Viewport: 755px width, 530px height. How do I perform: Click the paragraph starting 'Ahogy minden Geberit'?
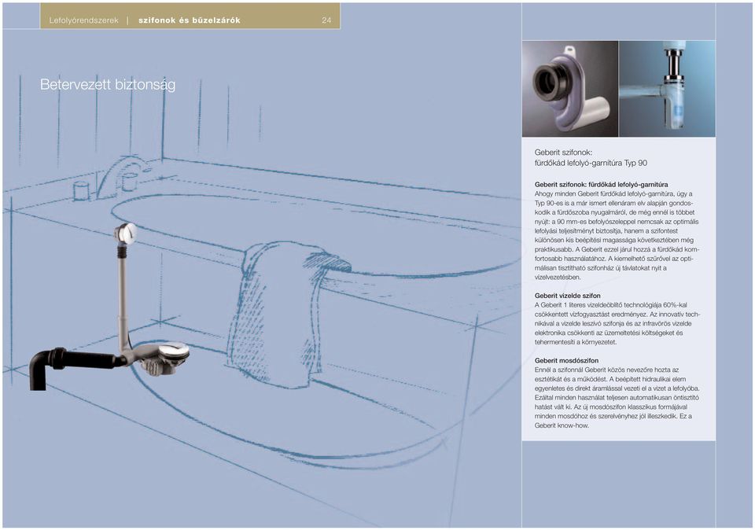(x=617, y=235)
